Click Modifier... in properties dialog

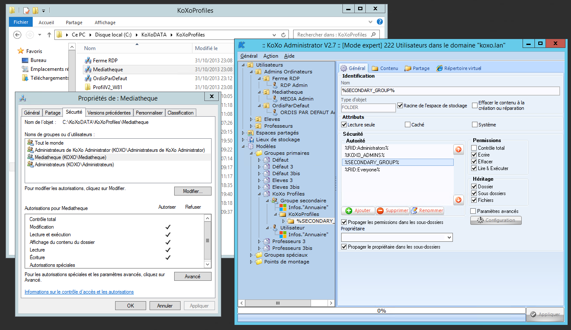[193, 191]
